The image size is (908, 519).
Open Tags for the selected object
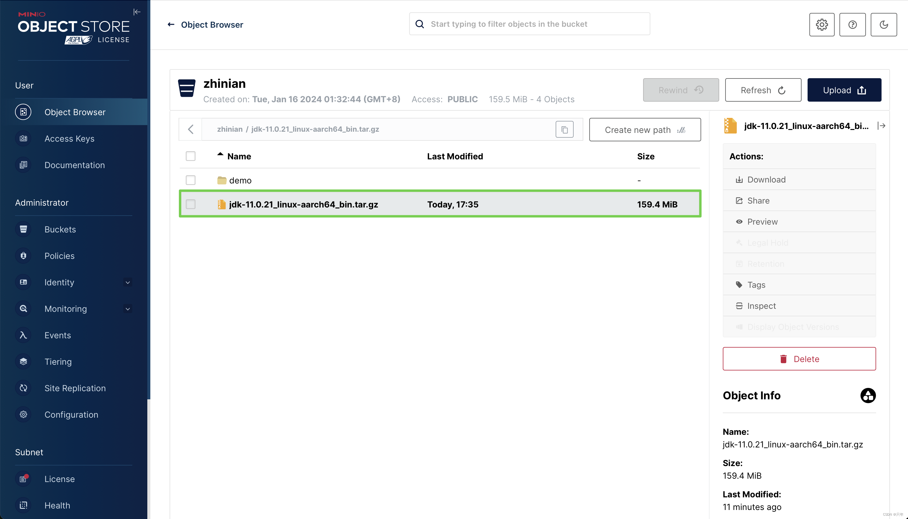[x=799, y=284]
